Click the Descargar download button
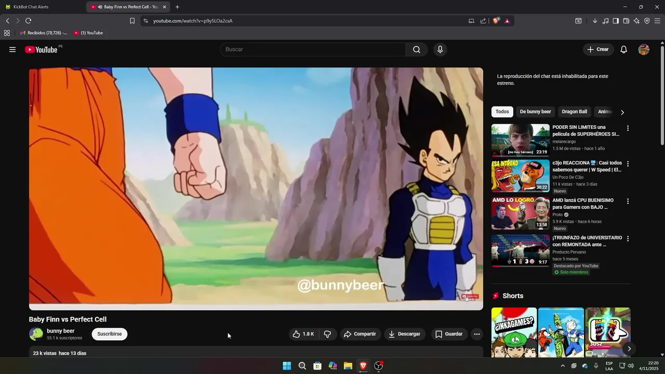665x374 pixels. coord(405,334)
